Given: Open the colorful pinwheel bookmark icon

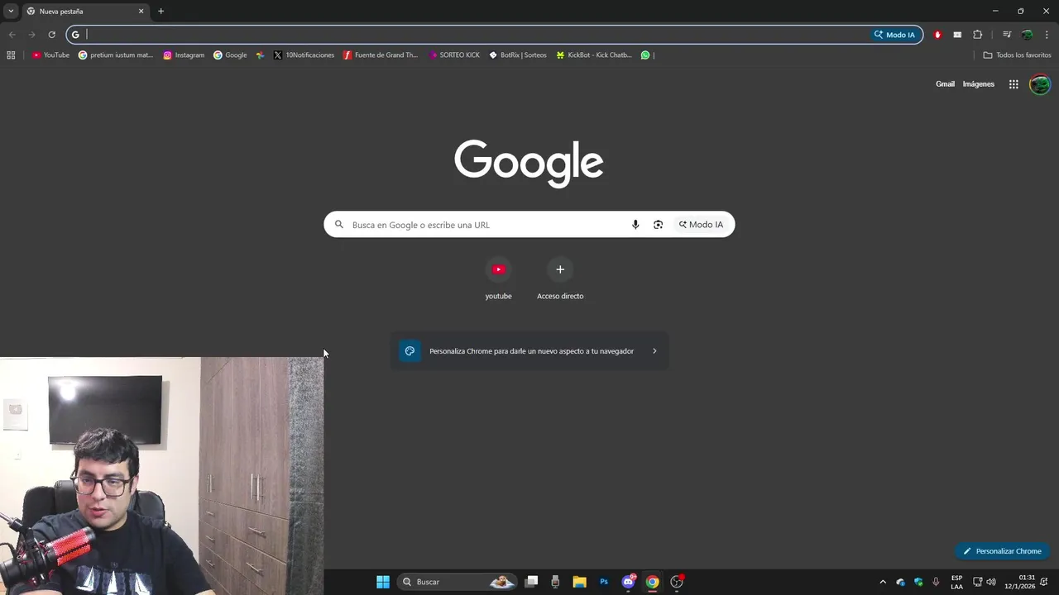Looking at the screenshot, I should (x=260, y=55).
